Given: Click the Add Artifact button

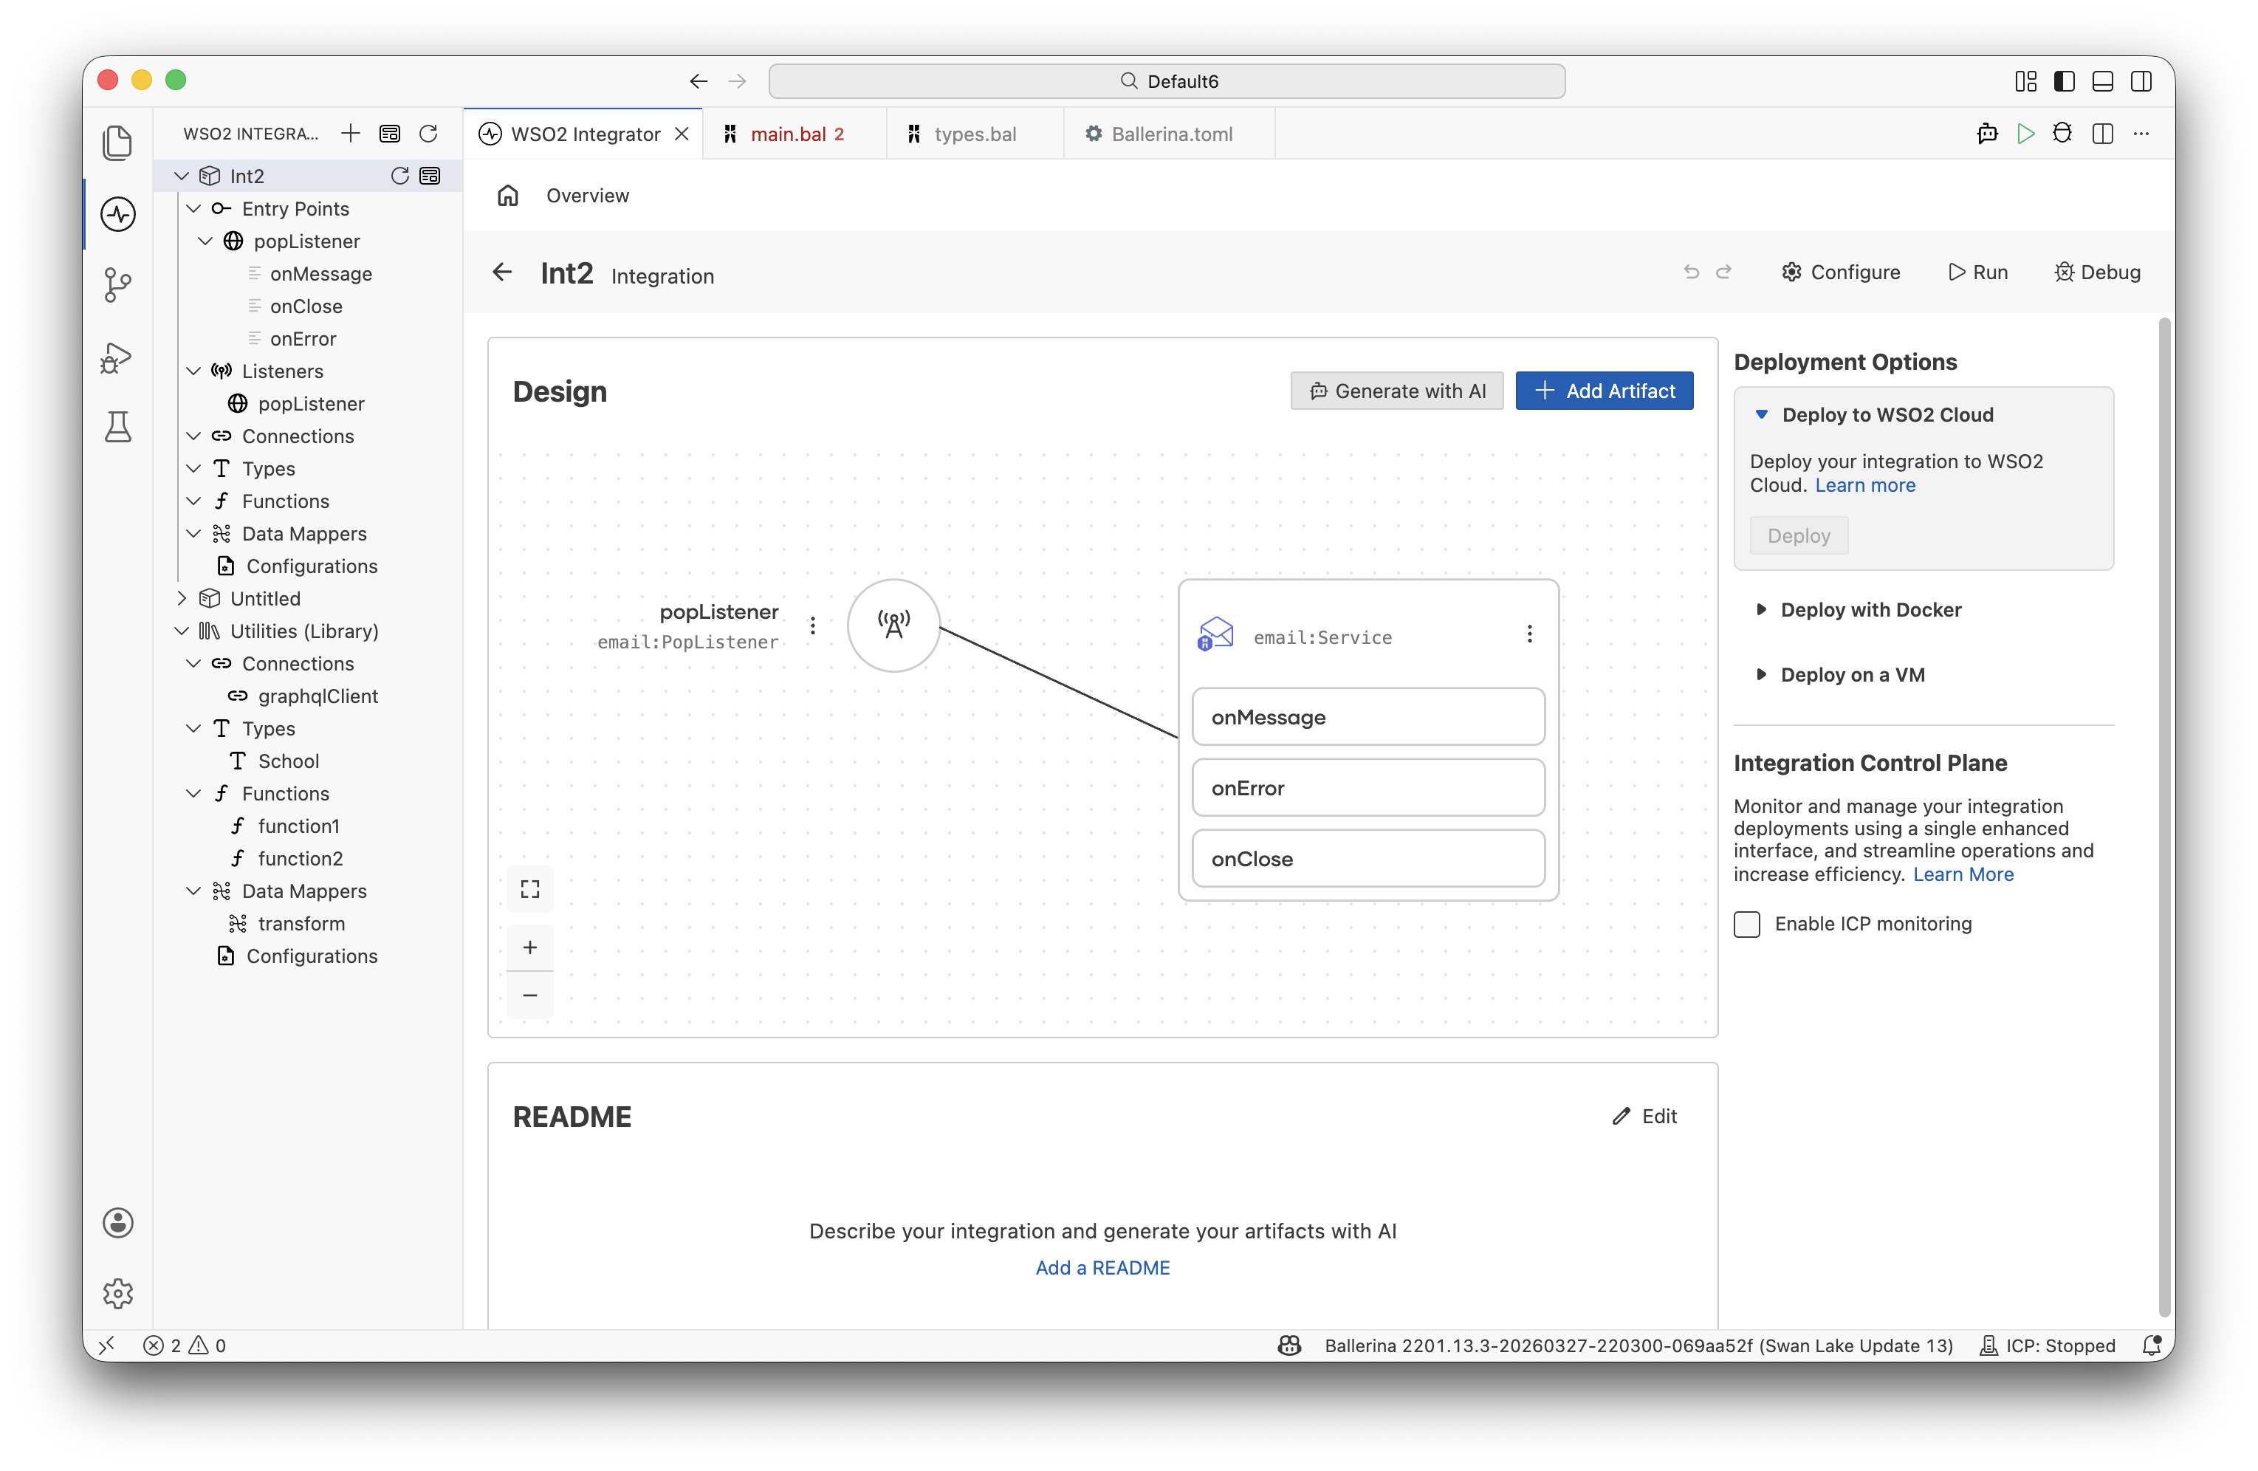Looking at the screenshot, I should pos(1605,391).
